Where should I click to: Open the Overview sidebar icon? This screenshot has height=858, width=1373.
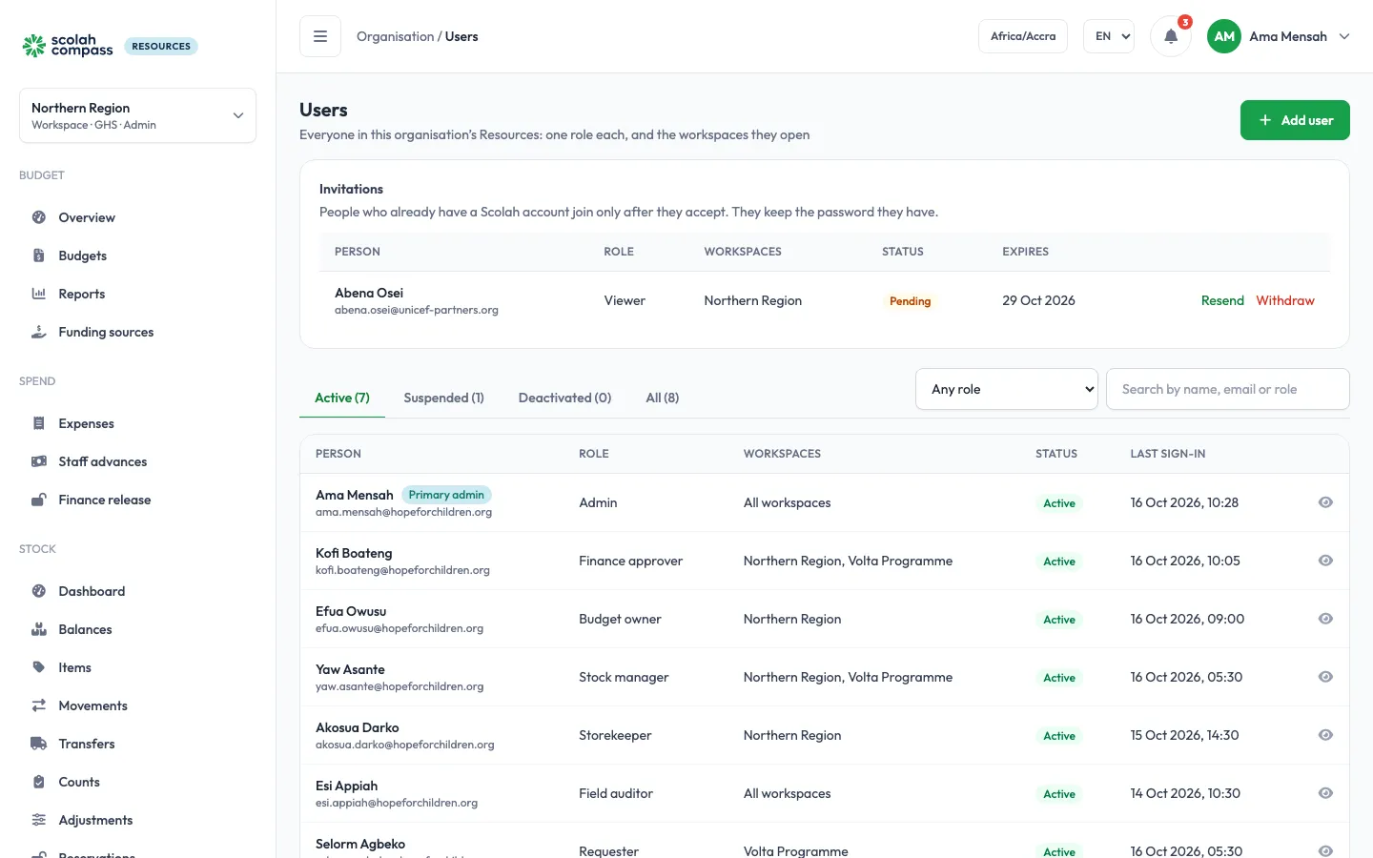point(39,217)
